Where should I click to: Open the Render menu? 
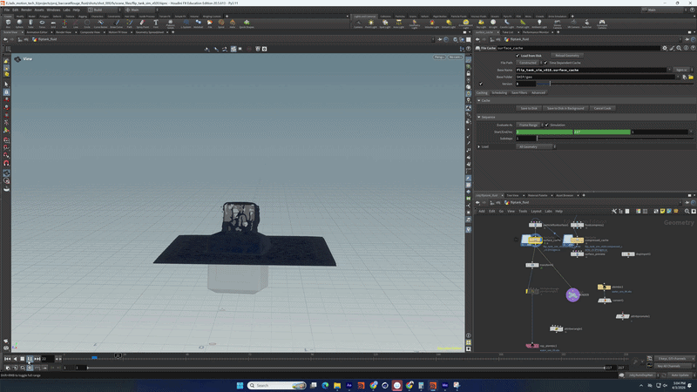pos(28,10)
